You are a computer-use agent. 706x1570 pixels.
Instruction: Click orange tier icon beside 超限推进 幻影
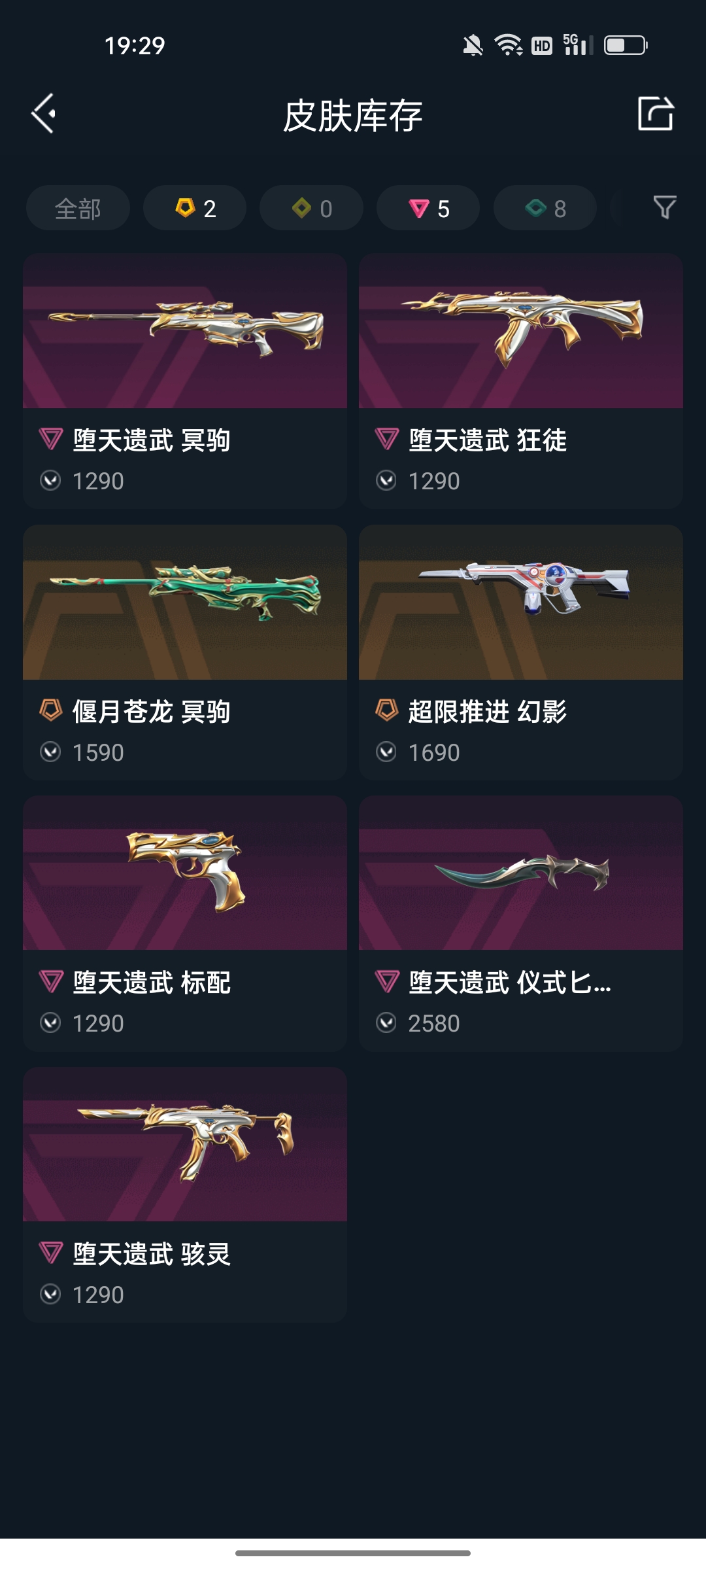tap(387, 710)
